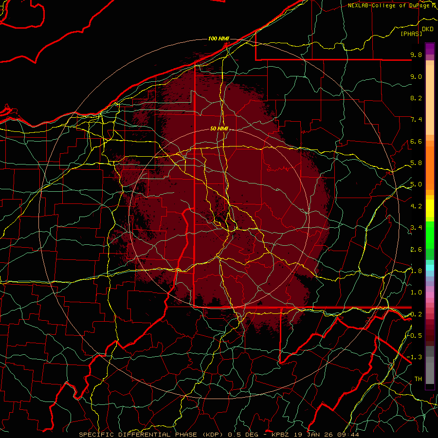438x438 pixels.
Task: Pick the pink segment of the color bar
Action: tap(430, 295)
